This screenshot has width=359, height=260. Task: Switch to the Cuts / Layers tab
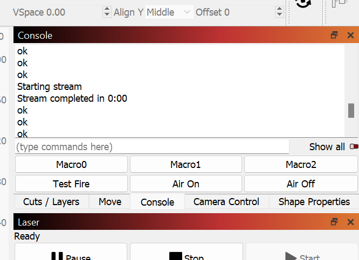point(51,202)
